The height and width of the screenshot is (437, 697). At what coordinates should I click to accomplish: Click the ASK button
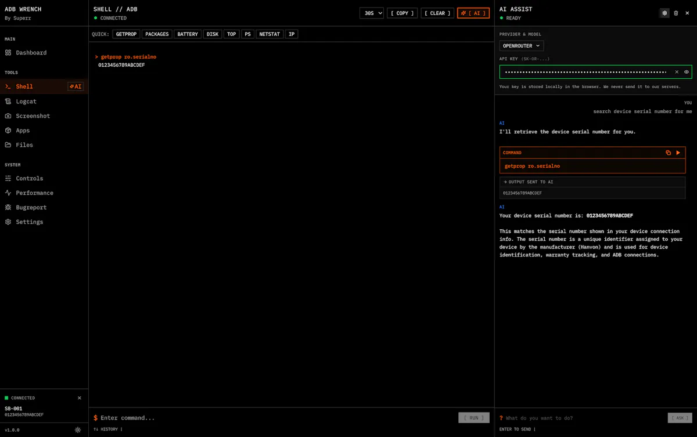tap(680, 418)
